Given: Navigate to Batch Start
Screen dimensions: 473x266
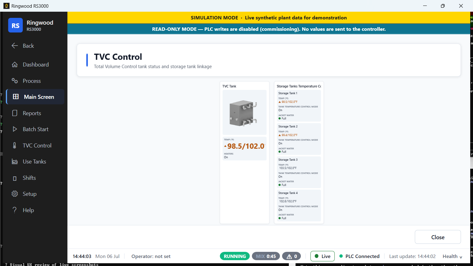Looking at the screenshot, I should [35, 129].
